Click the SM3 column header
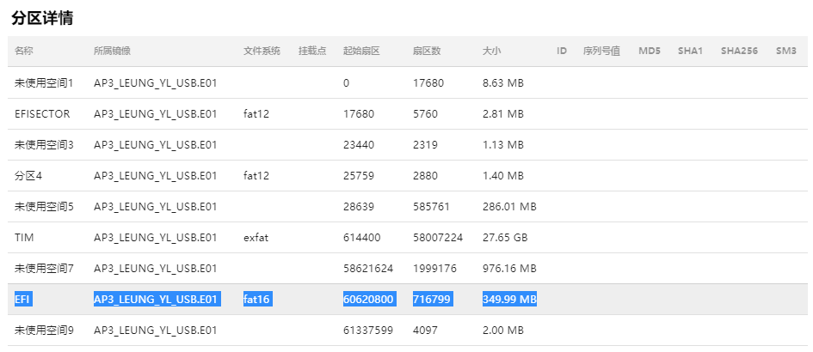Viewport: 813px width, 352px height. click(x=786, y=51)
